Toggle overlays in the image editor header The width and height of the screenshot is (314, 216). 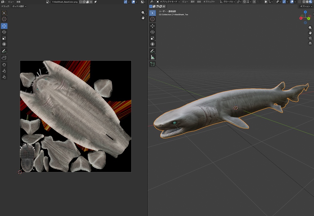(133, 2)
